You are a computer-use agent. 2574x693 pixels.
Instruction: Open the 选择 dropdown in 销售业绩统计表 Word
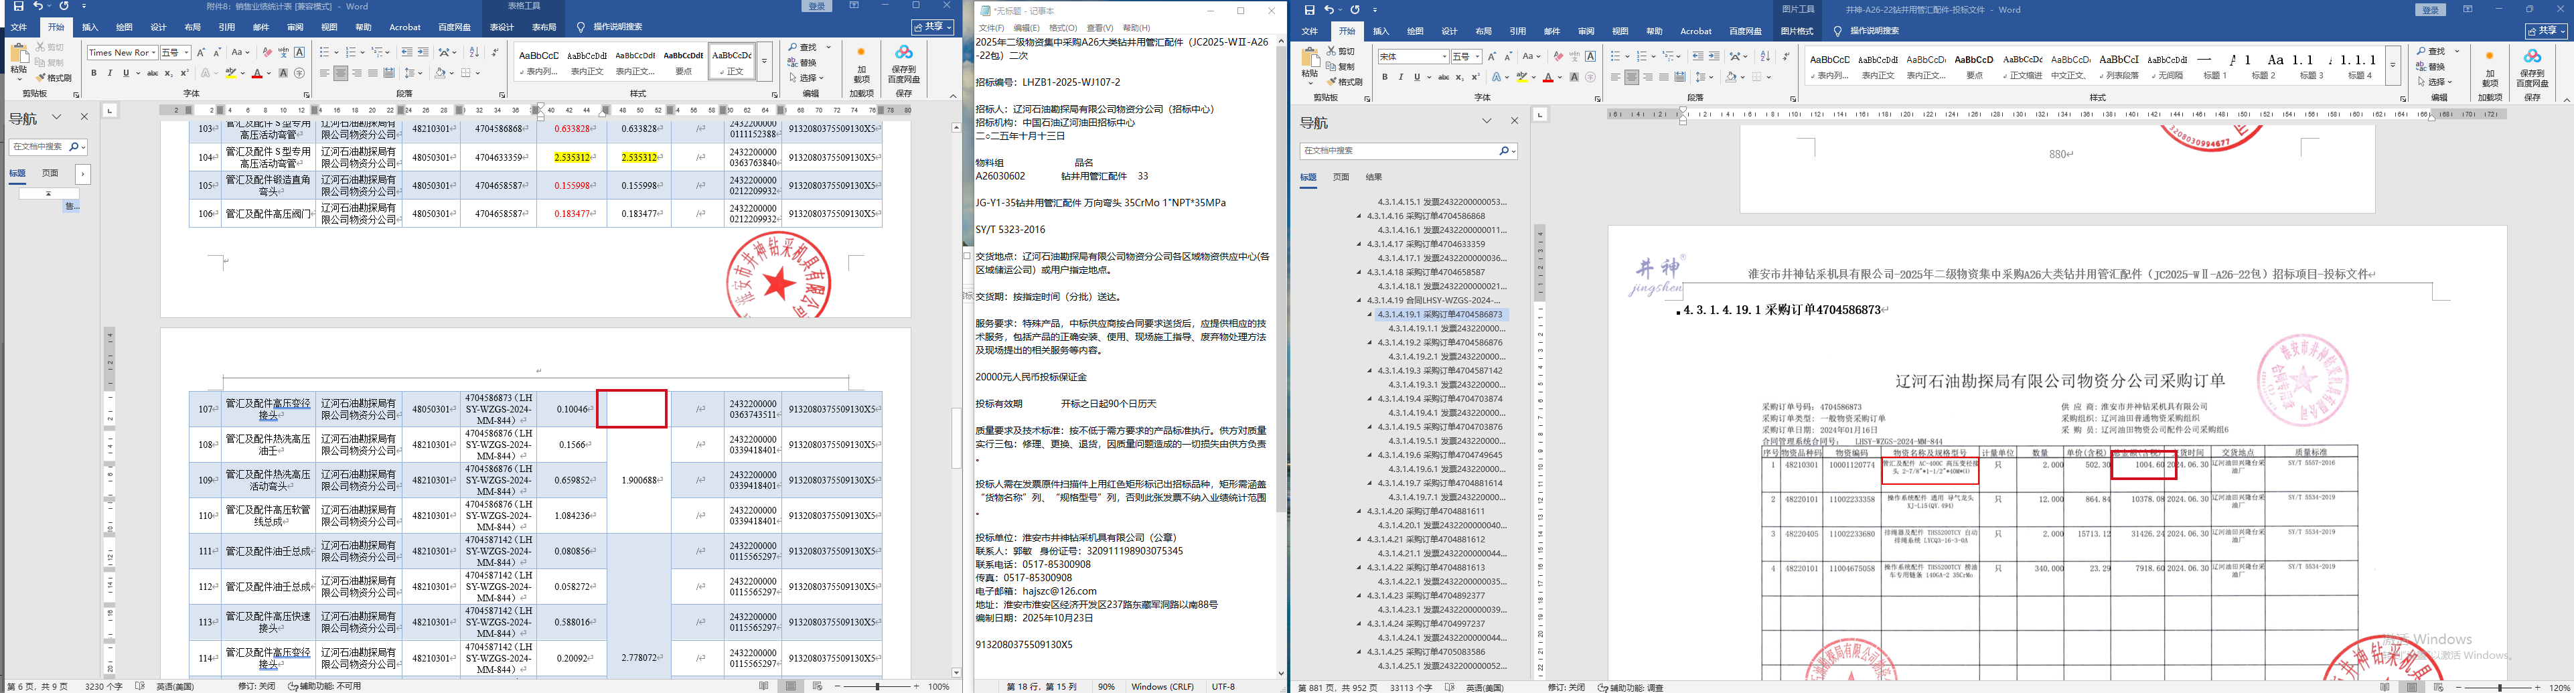tap(808, 77)
